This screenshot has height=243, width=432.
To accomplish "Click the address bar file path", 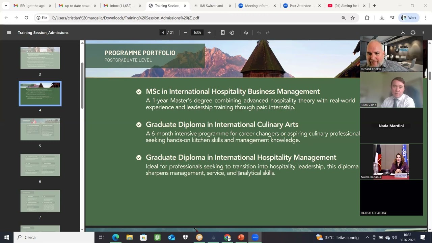I will tap(125, 18).
